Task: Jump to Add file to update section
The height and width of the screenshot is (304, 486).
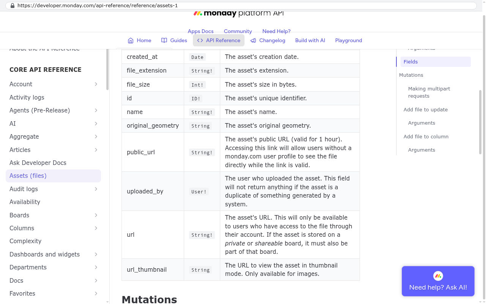Action: click(x=426, y=109)
